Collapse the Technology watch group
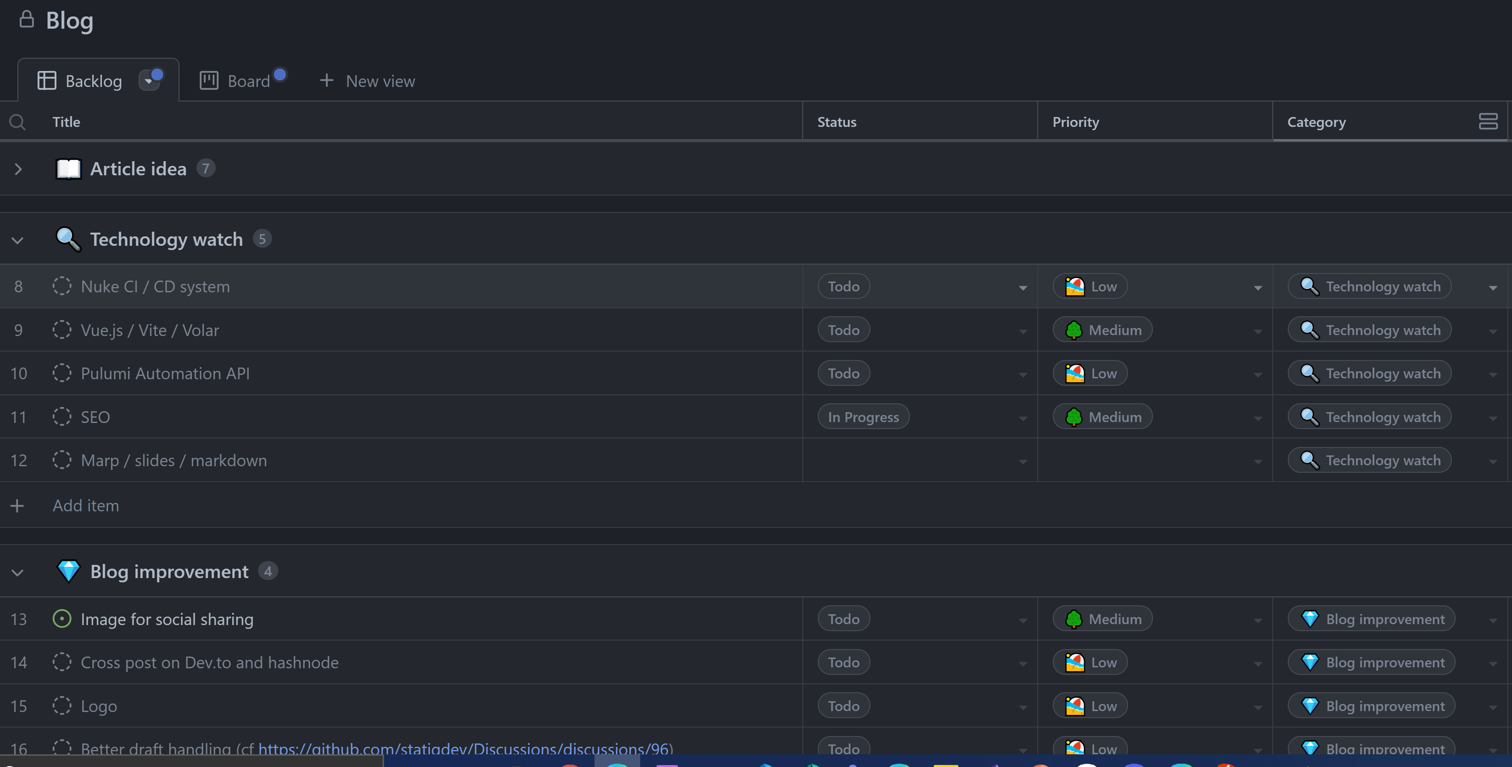Image resolution: width=1512 pixels, height=767 pixels. pos(16,240)
